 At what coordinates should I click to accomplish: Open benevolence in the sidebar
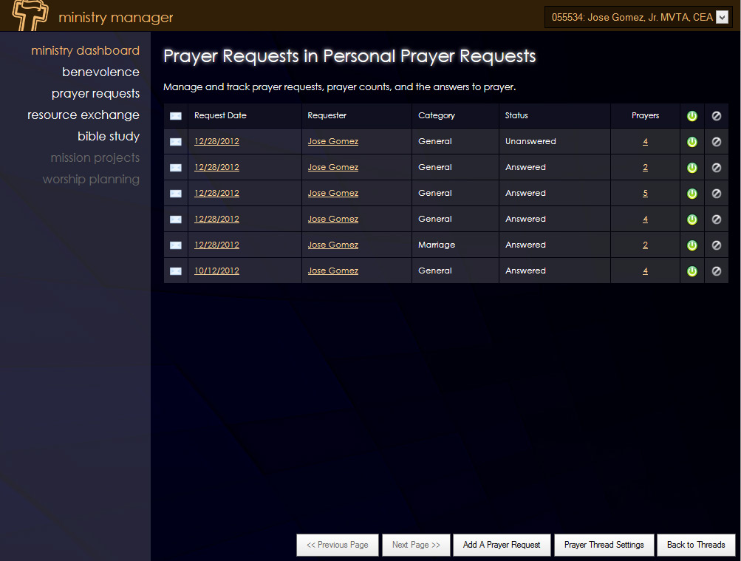click(x=100, y=72)
